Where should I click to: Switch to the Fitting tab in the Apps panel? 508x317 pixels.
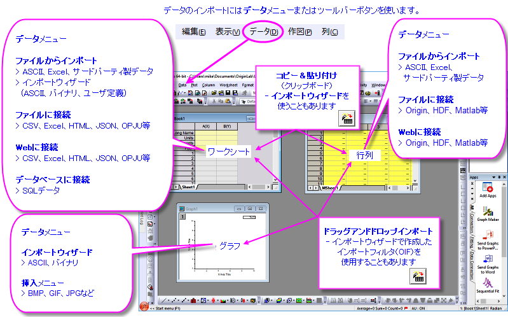click(x=472, y=243)
